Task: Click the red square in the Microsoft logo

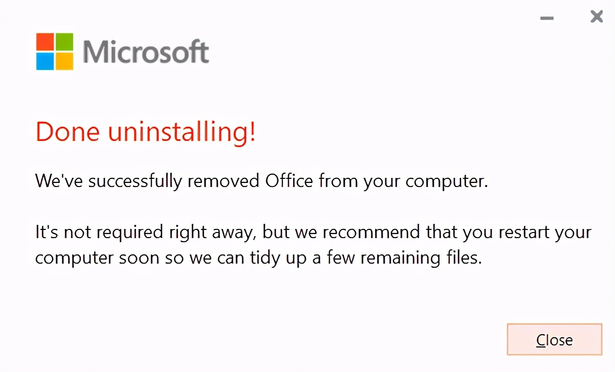Action: pos(46,41)
